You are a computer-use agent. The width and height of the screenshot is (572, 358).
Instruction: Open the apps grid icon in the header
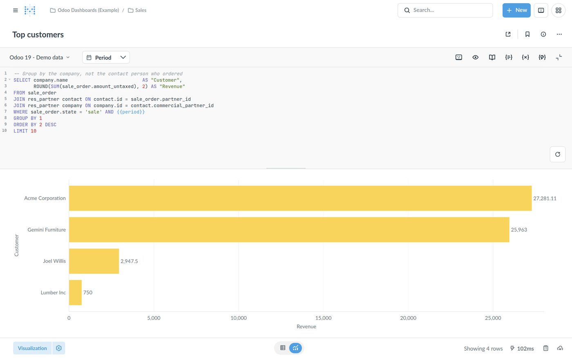[x=559, y=10]
